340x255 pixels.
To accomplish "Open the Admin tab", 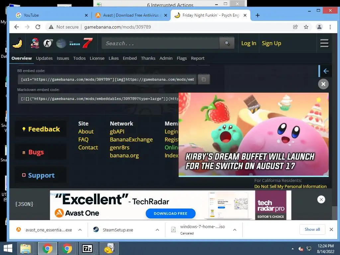I will tap(166, 58).
